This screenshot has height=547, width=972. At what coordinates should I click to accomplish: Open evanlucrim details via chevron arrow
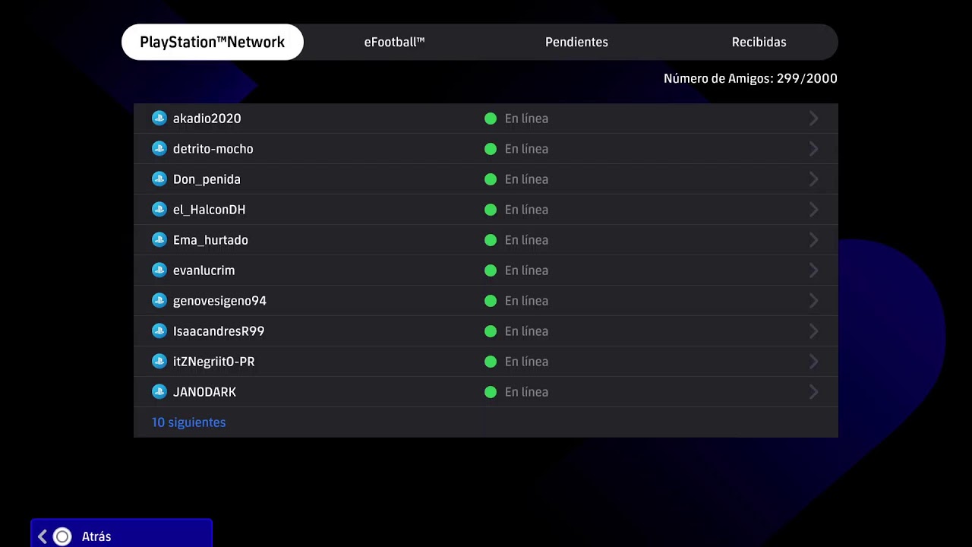pos(813,270)
